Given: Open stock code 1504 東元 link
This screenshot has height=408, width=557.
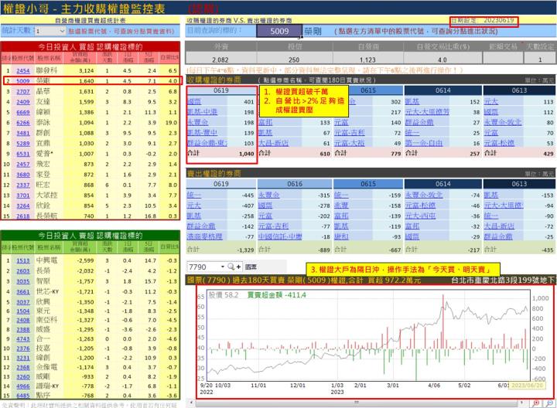Looking at the screenshot, I should tap(22, 311).
